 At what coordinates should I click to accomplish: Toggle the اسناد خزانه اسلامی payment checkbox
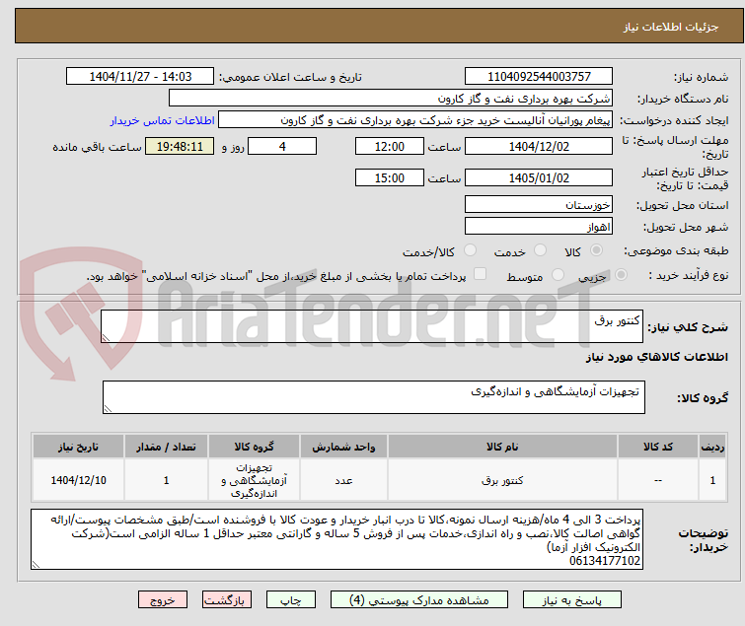pos(480,274)
